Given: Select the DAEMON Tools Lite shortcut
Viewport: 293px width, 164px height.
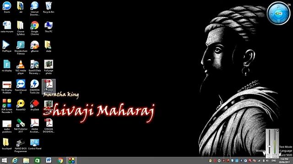Looking at the screenshot, I should click(35, 87).
